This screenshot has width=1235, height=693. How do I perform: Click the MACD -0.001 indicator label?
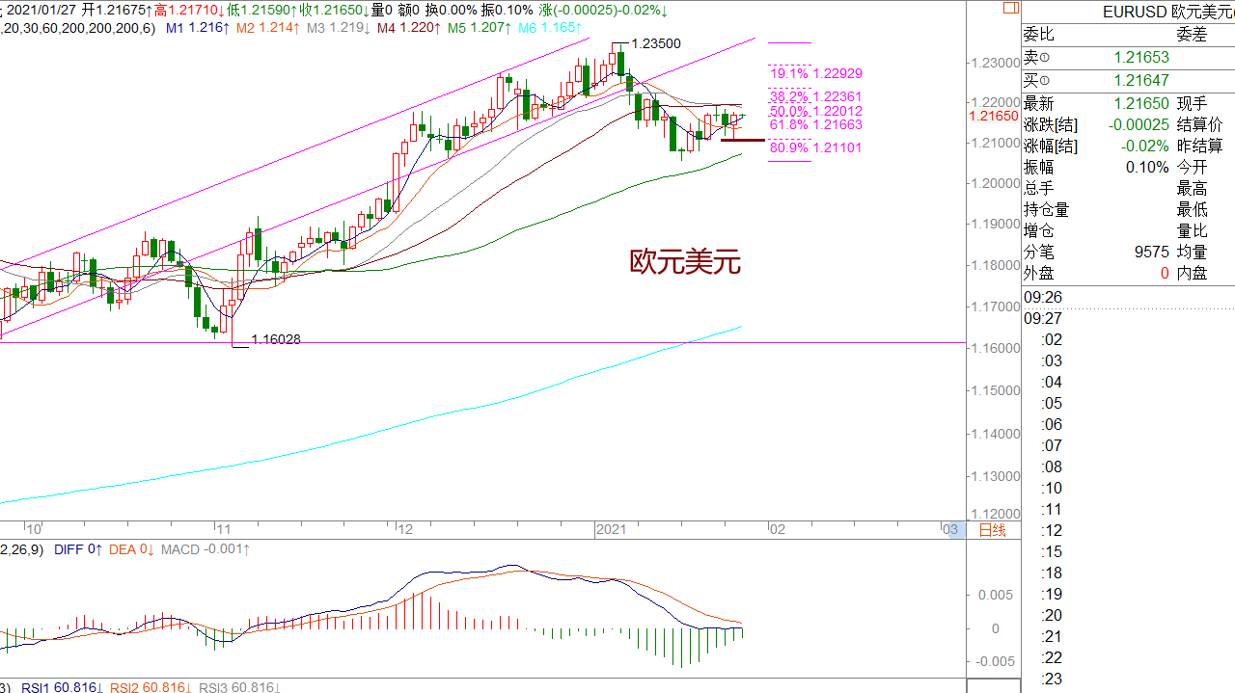click(205, 549)
